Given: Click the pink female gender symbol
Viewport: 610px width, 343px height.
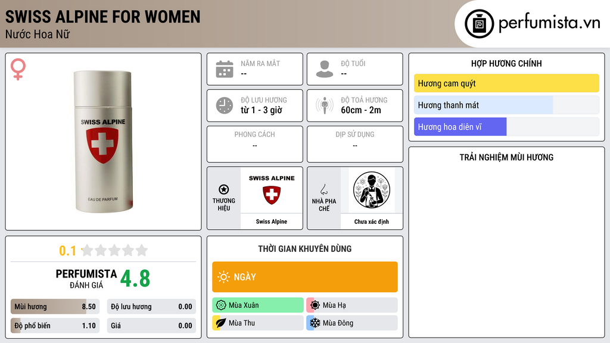Looking at the screenshot, I should 18,69.
